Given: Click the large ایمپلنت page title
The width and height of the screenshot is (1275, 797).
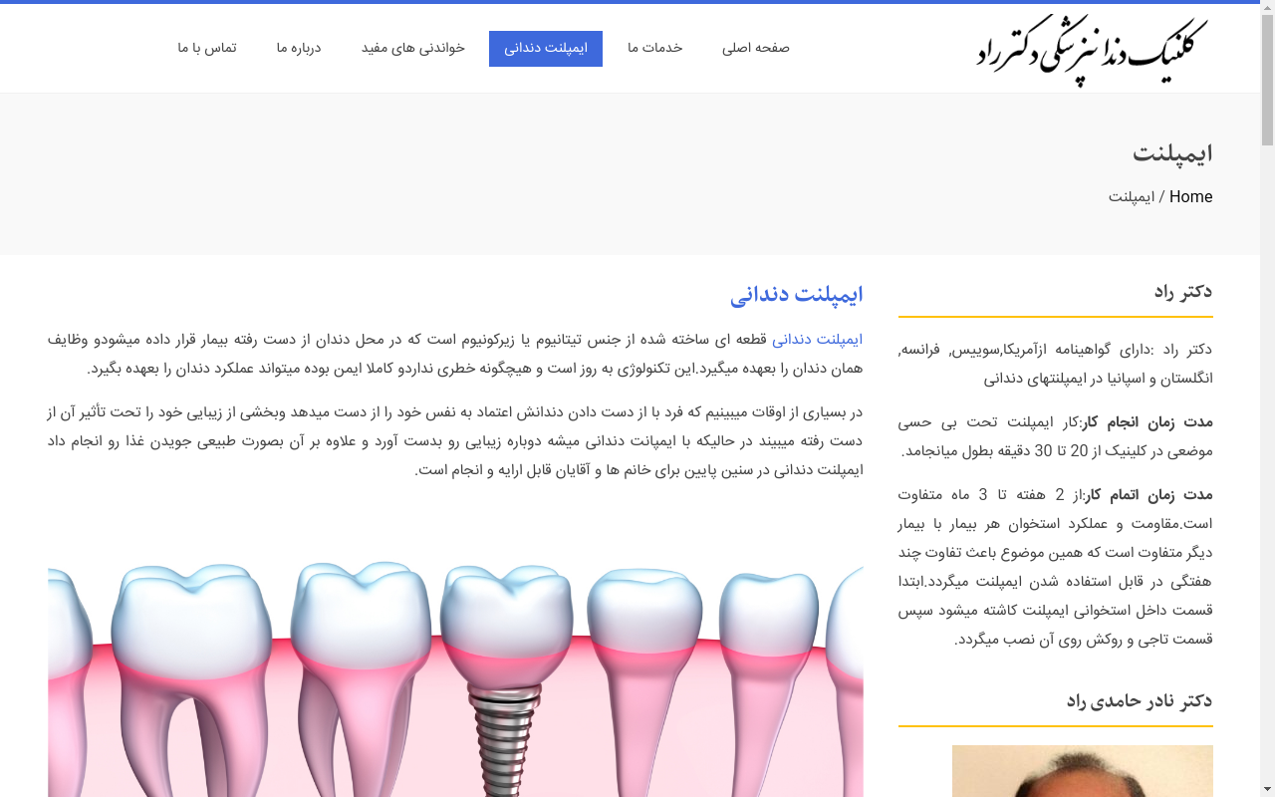Looking at the screenshot, I should click(x=1172, y=154).
